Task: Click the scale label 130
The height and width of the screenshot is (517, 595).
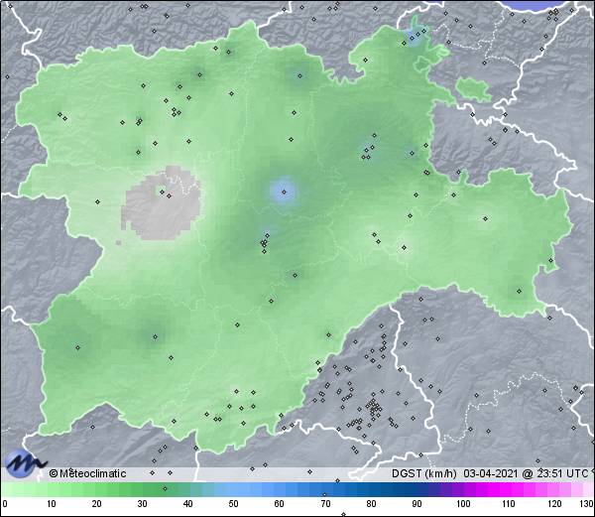Action: click(587, 504)
